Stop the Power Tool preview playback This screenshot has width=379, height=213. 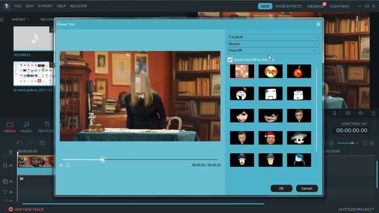(68, 166)
